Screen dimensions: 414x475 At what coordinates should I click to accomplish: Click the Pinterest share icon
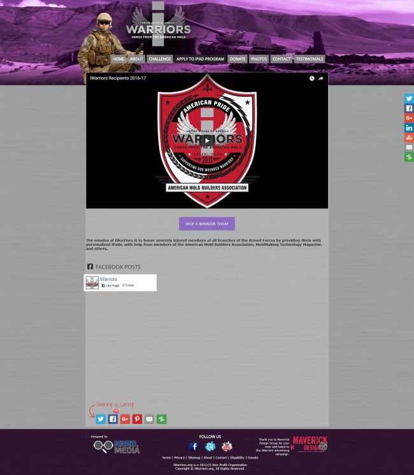[x=137, y=419]
